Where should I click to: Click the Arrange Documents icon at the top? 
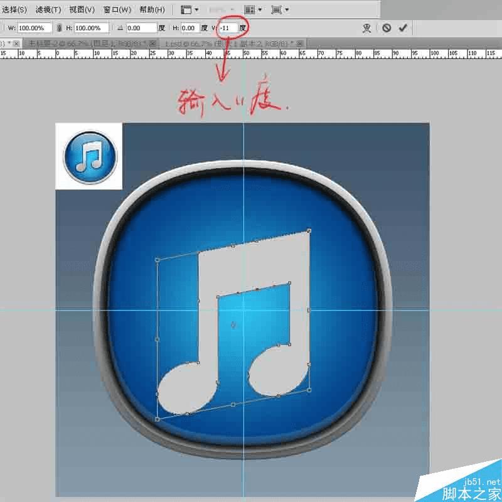pos(249,9)
